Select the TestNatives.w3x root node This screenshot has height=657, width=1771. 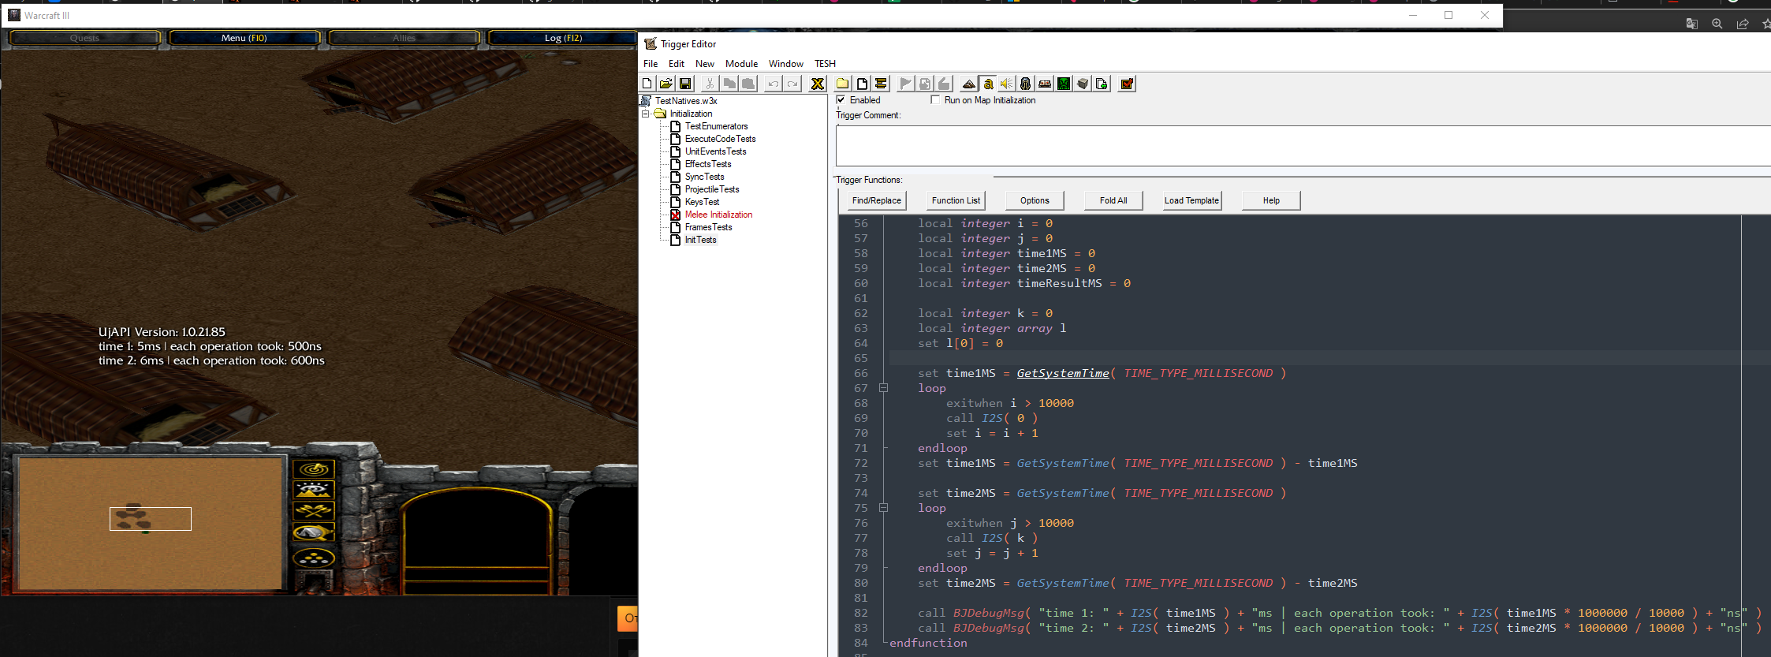(x=686, y=101)
